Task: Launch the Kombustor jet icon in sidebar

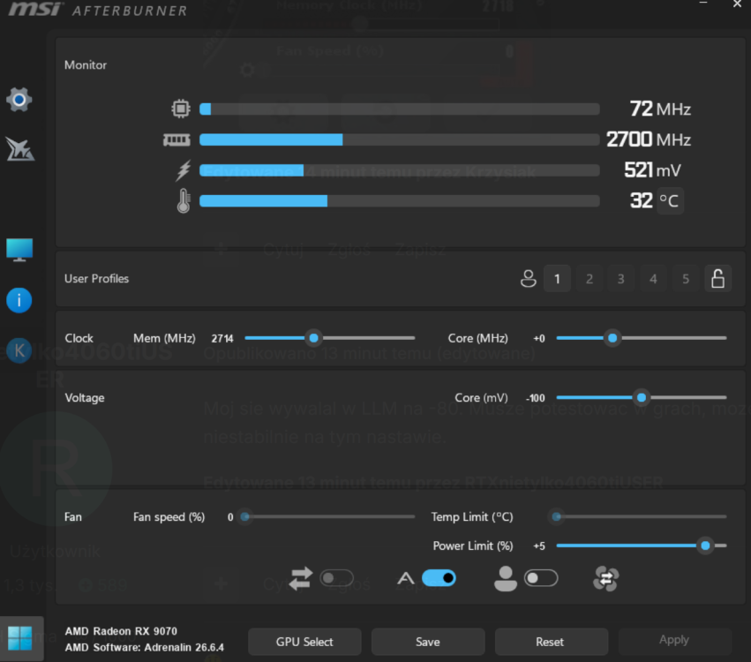Action: [19, 149]
